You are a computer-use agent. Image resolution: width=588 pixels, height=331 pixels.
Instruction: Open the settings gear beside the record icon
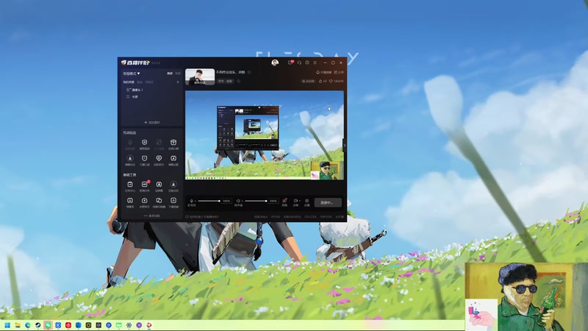(306, 202)
